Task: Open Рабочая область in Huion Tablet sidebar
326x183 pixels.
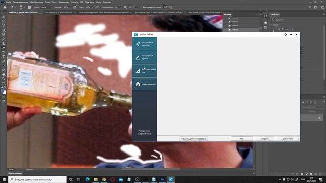Action: 145,71
